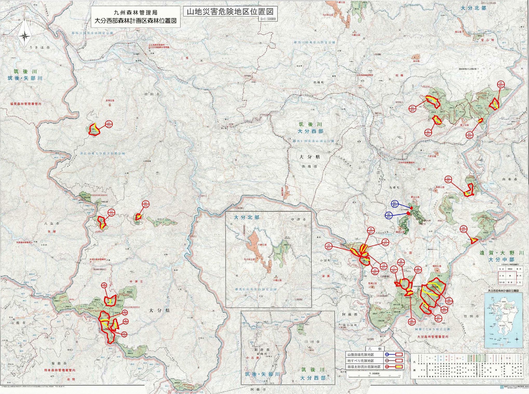The width and height of the screenshot is (529, 394).
Task: Click the 福岡森林管理署管内 label
Action: pyautogui.click(x=26, y=104)
